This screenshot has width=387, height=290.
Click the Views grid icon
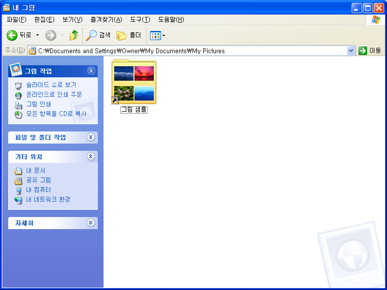pyautogui.click(x=155, y=35)
